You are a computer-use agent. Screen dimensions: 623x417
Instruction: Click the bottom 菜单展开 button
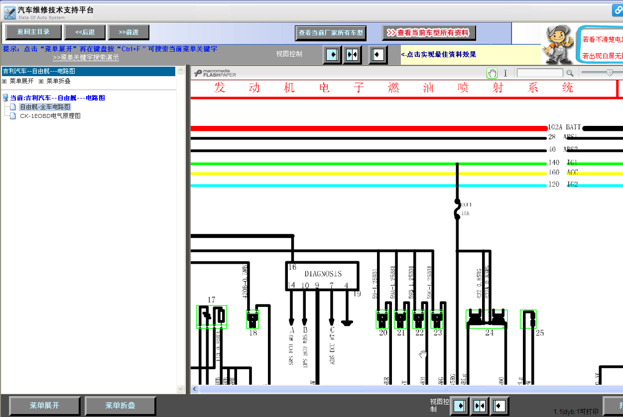(x=44, y=406)
